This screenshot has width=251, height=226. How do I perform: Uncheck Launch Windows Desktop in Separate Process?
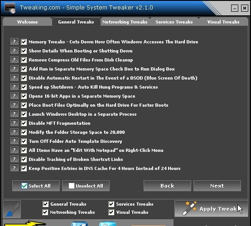tap(24, 114)
